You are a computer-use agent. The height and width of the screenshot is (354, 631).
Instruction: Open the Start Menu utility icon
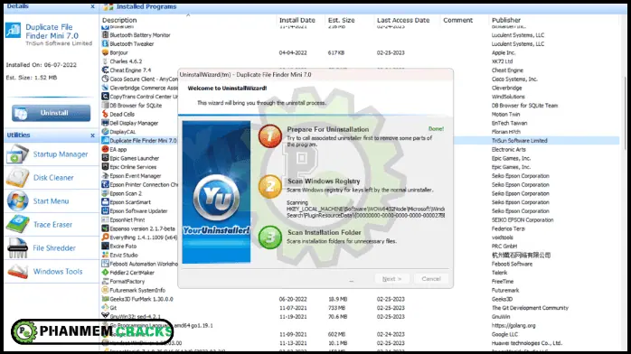(x=17, y=200)
